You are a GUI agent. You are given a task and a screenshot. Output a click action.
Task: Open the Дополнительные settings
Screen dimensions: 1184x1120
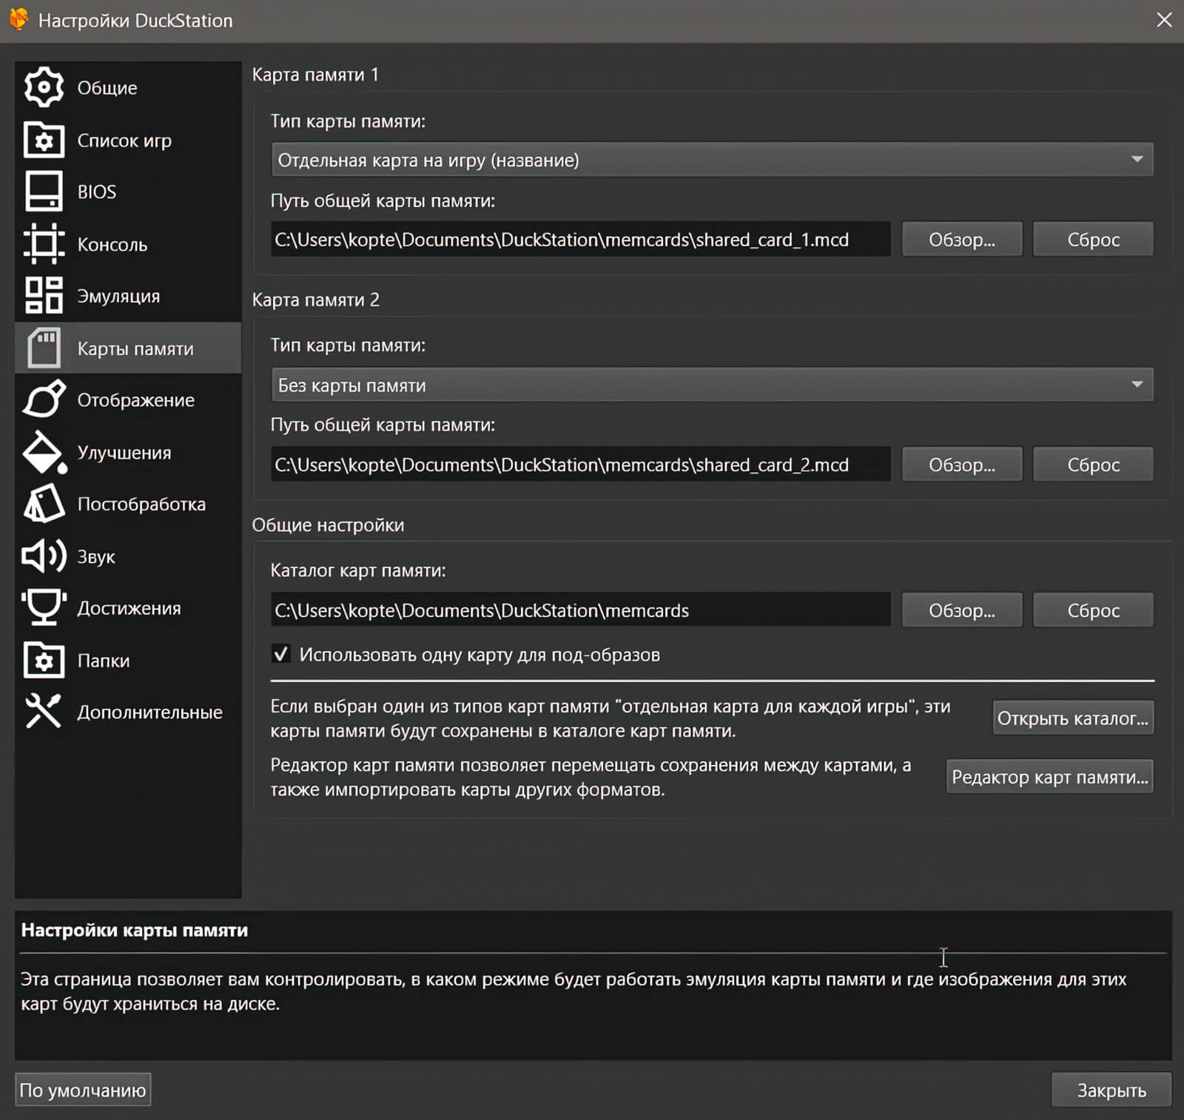coord(128,712)
